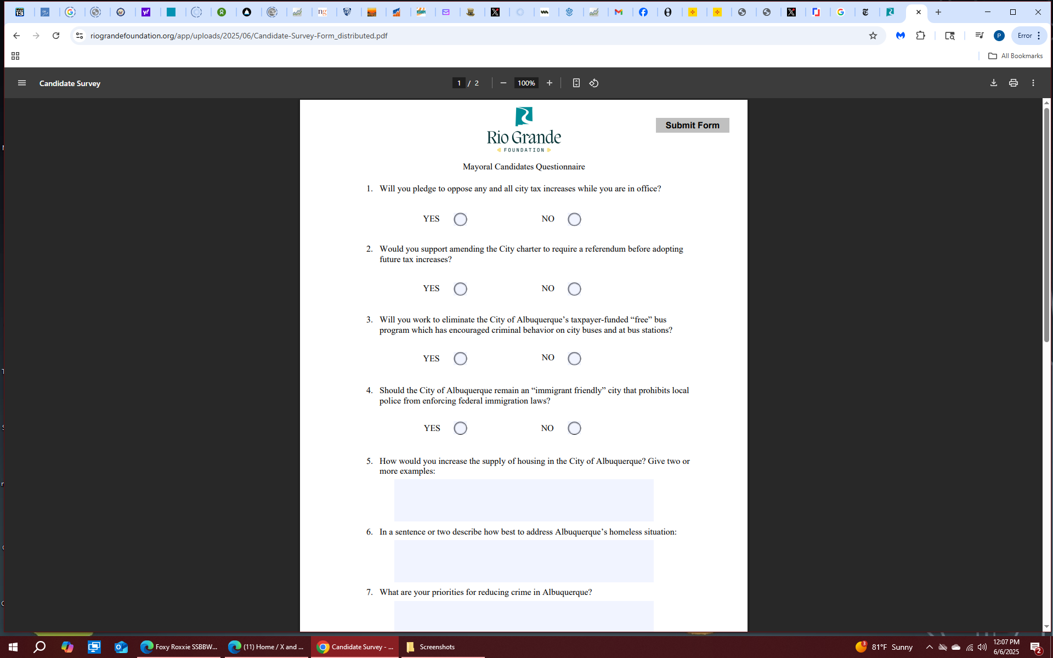Rotate the PDF counterclockwise

[594, 83]
